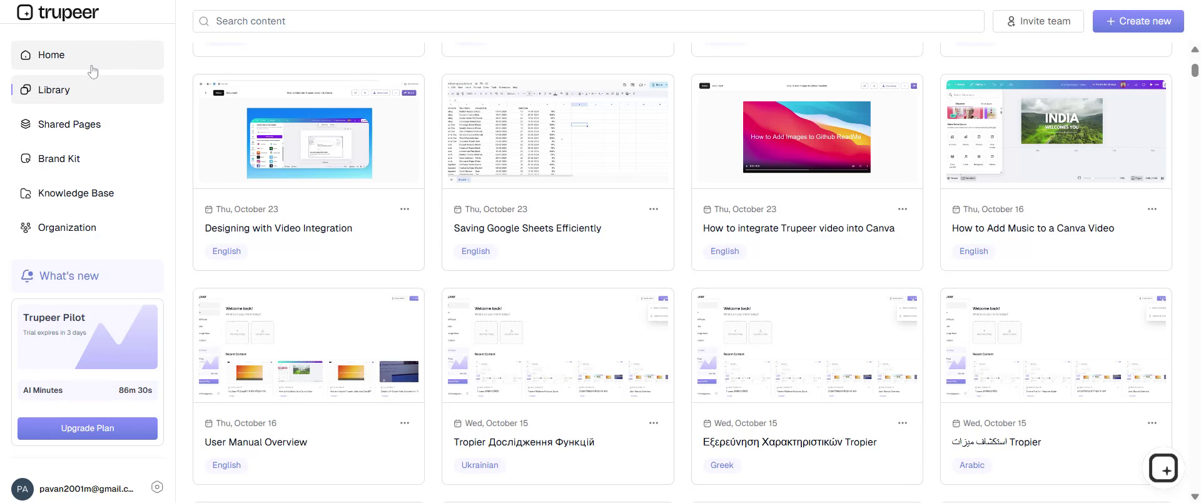1201x503 pixels.
Task: Open Saving Google Sheets Efficiently thumbnail
Action: tap(558, 131)
